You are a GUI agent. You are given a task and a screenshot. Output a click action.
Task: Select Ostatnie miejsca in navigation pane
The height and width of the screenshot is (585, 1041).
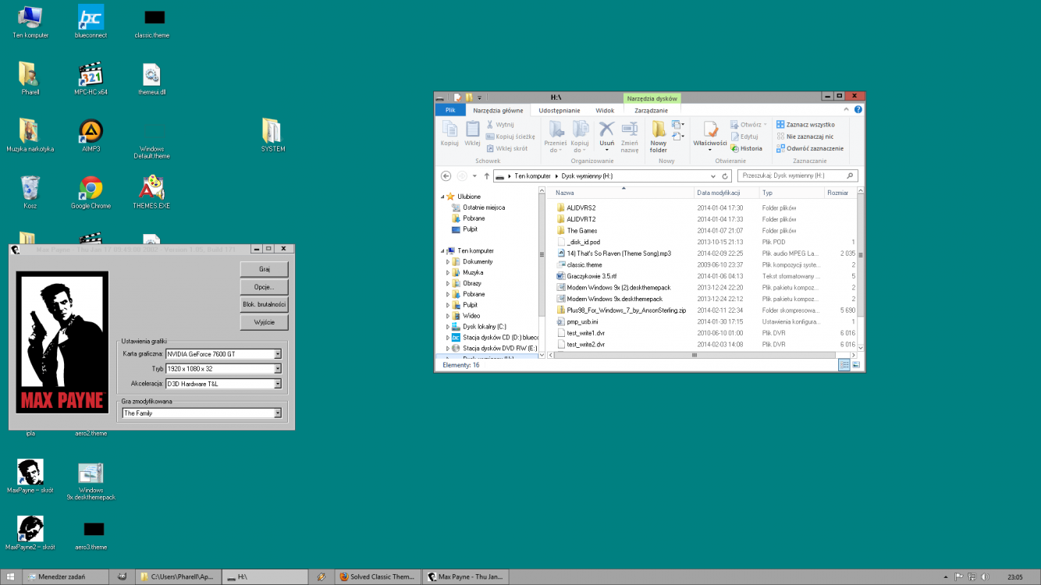click(484, 207)
